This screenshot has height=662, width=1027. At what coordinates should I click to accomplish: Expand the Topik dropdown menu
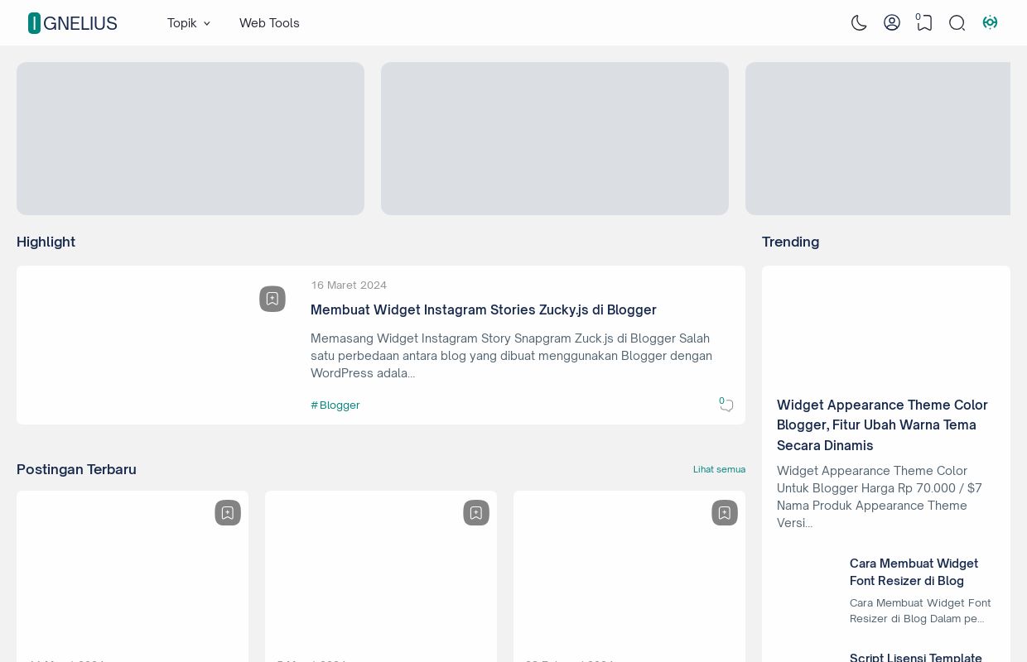[x=189, y=23]
